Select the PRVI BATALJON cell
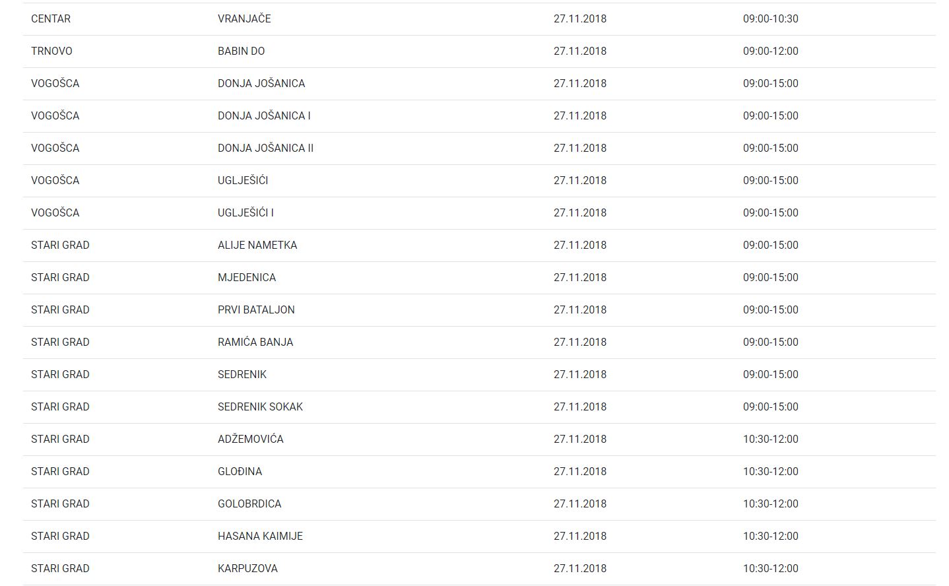The image size is (949, 586). pos(256,309)
